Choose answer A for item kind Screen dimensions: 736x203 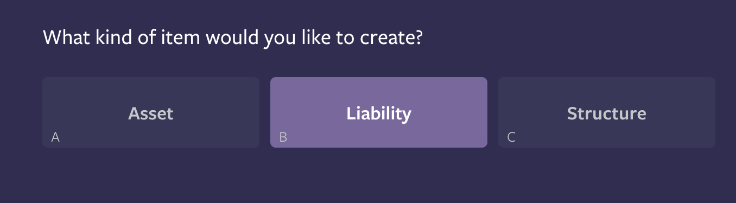[151, 112]
